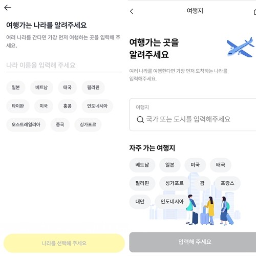Select 프랑스 destination chip
Screen dimensions: 256x256
click(x=227, y=183)
